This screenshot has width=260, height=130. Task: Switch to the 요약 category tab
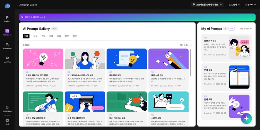(x=43, y=36)
